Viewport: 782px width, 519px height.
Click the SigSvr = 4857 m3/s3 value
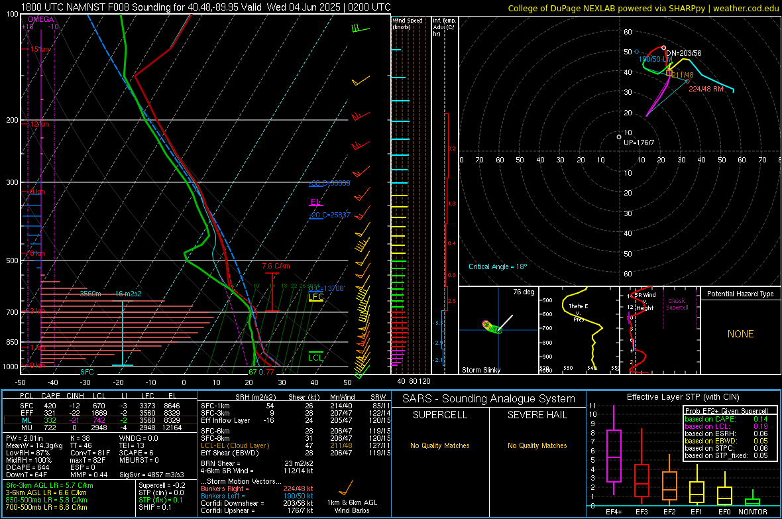[x=151, y=475]
